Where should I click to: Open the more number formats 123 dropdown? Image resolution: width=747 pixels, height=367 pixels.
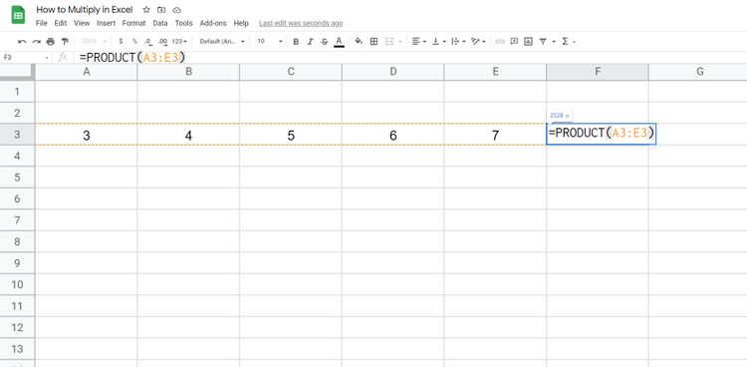pos(179,42)
